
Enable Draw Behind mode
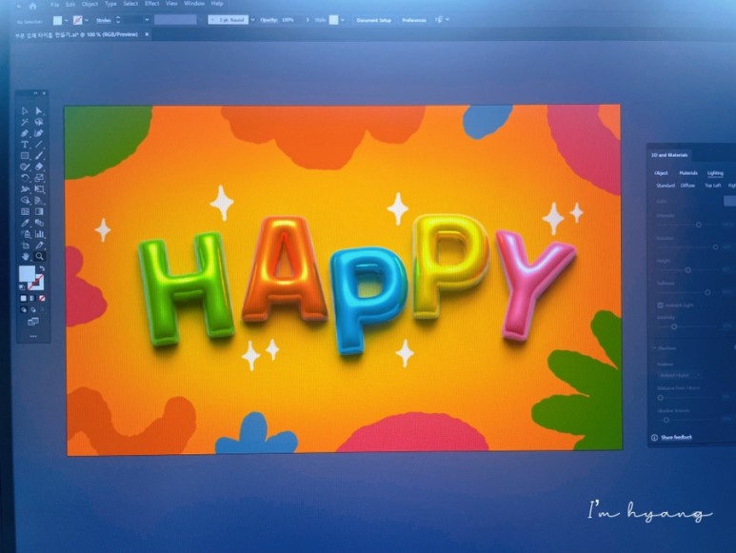[33, 310]
